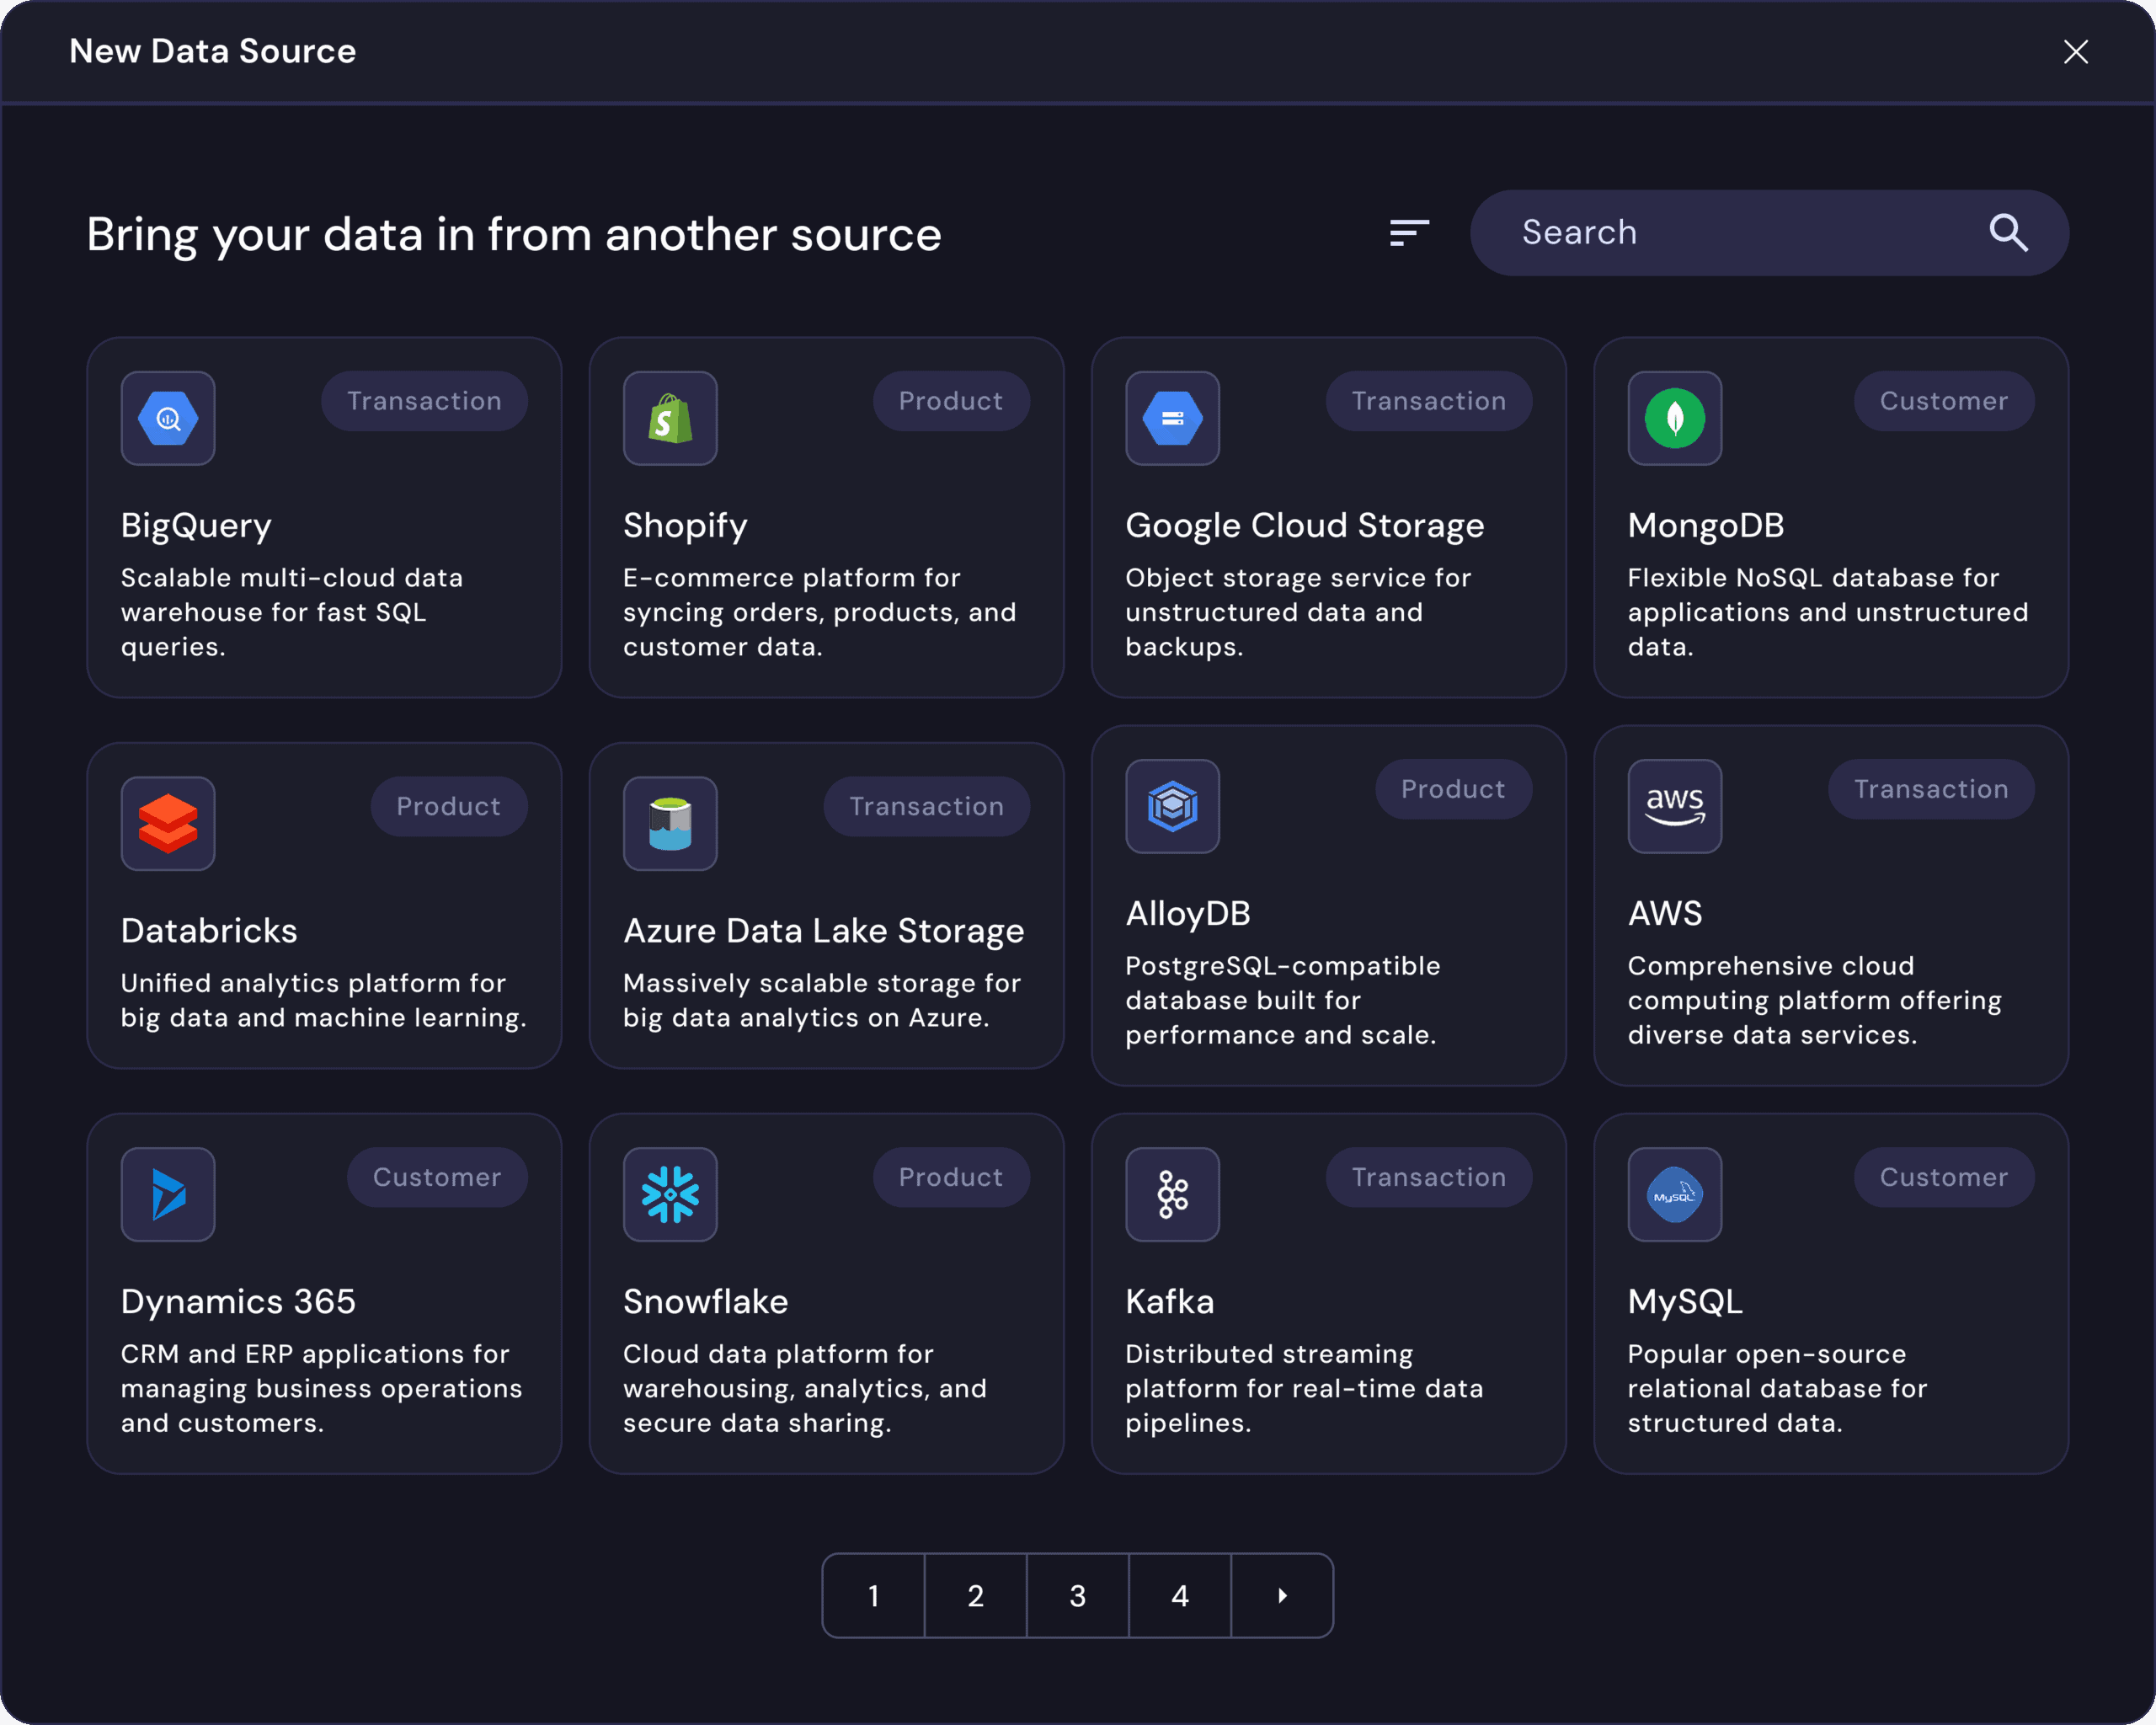Select the Azure Data Lake Storage icon
Image resolution: width=2156 pixels, height=1725 pixels.
pyautogui.click(x=670, y=823)
